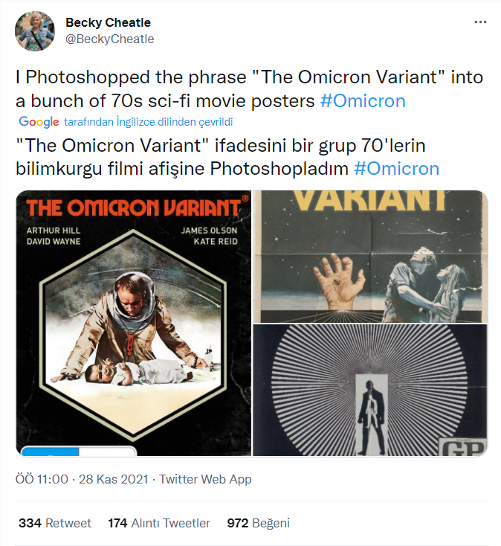Open the Becky Cheatle display name link
The image size is (501, 546).
click(x=108, y=23)
